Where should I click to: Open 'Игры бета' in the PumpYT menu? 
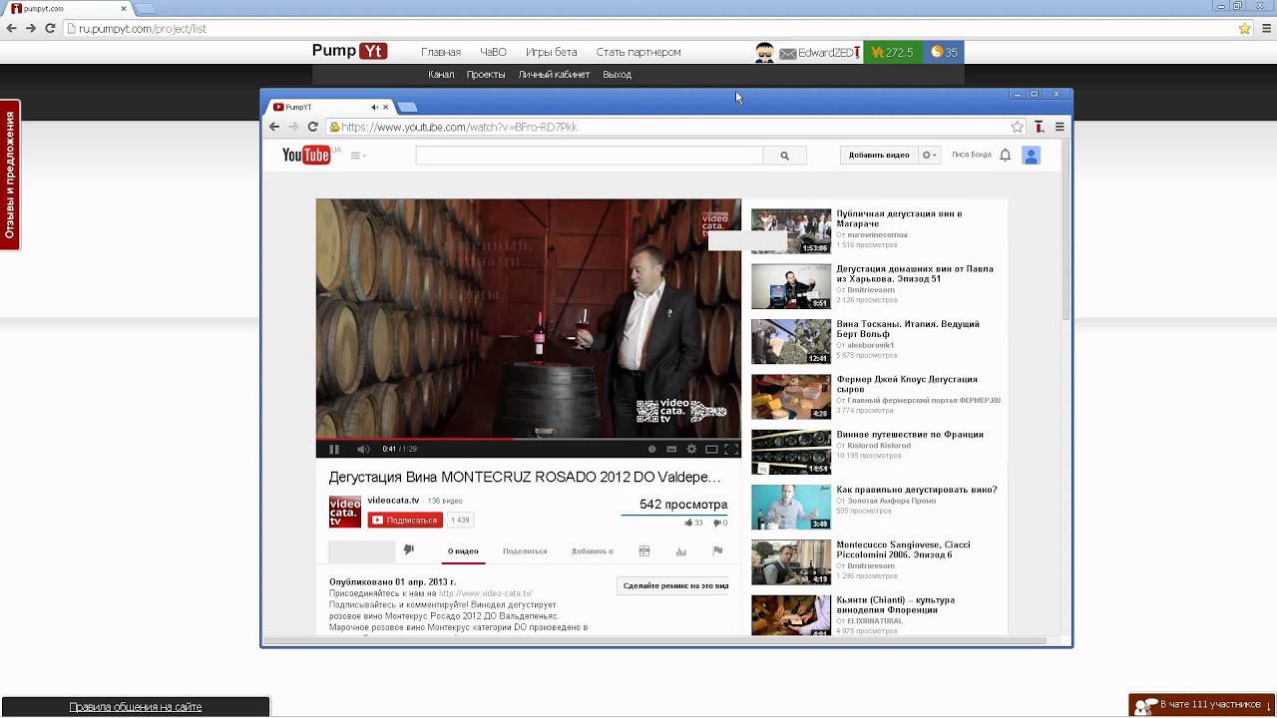tap(552, 52)
